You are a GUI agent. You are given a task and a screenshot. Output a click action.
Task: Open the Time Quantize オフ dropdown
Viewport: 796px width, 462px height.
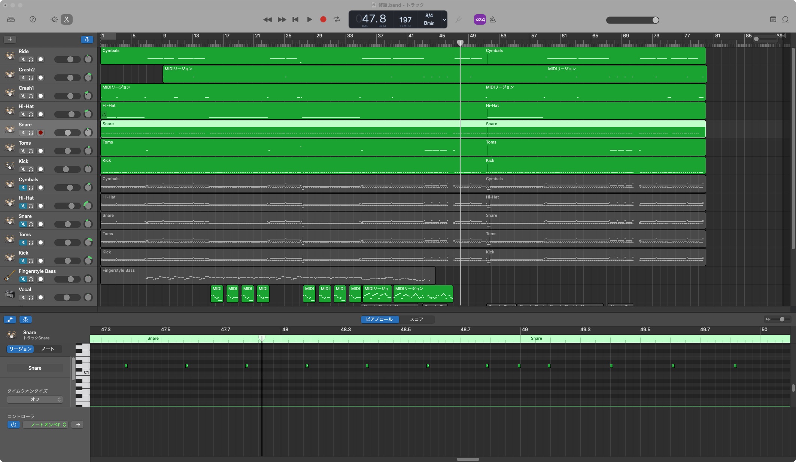(x=35, y=399)
